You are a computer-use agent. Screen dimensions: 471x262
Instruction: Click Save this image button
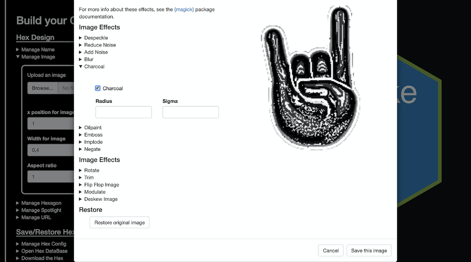[x=369, y=251]
